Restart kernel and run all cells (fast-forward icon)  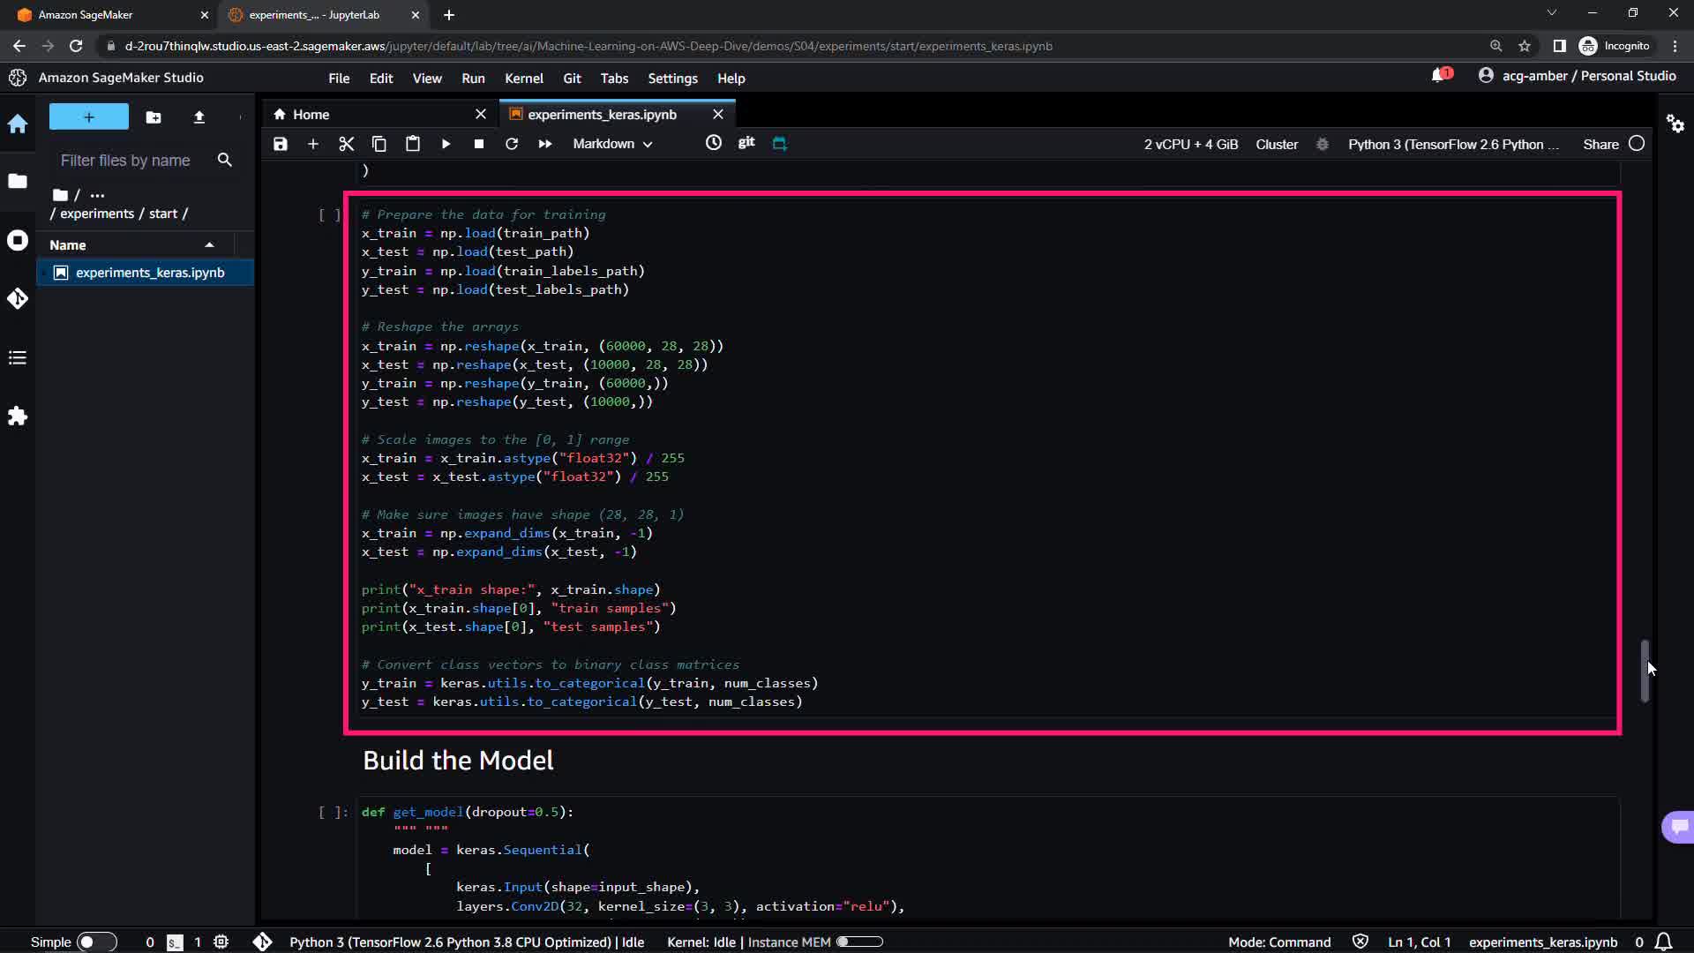[x=544, y=144]
